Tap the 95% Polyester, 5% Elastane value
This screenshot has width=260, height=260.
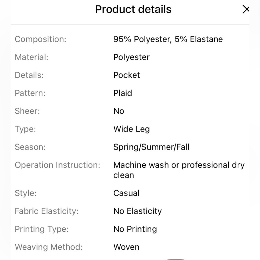[x=168, y=39]
